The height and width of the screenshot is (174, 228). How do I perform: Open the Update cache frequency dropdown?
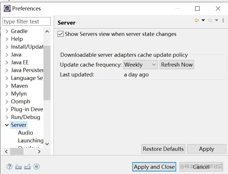tap(141, 65)
